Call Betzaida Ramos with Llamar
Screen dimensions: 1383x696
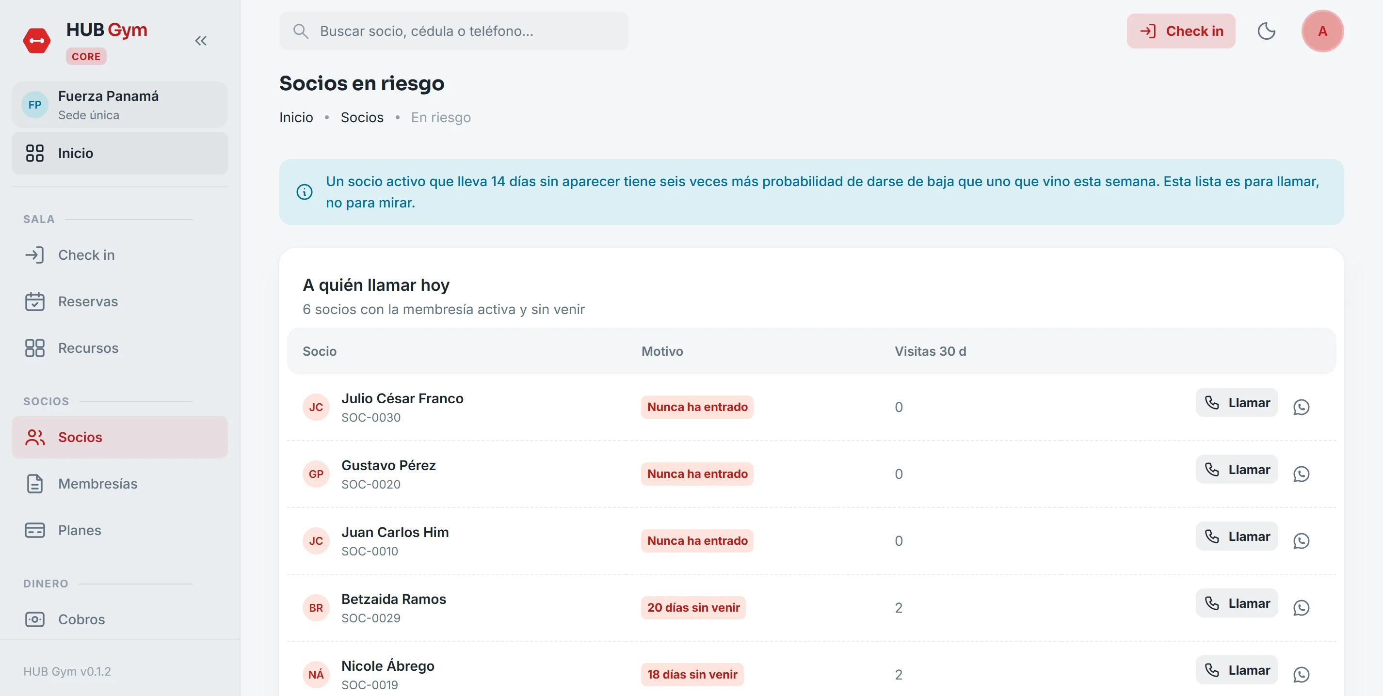coord(1237,603)
